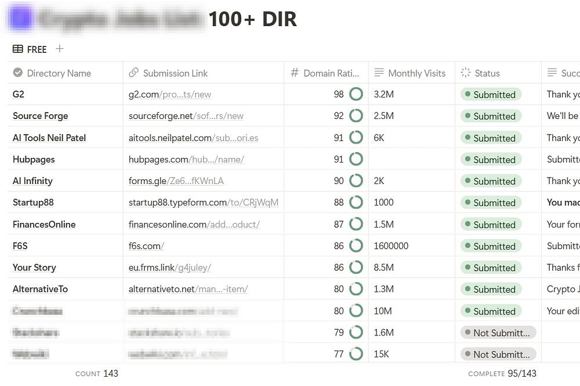Image resolution: width=580 pixels, height=386 pixels.
Task: Click the COUNT 143 footer calculation
Action: 96,373
